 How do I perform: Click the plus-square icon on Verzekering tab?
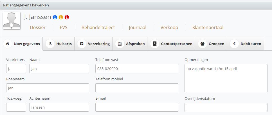82,44
